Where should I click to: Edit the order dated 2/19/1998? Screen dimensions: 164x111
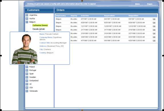[x=154, y=33]
